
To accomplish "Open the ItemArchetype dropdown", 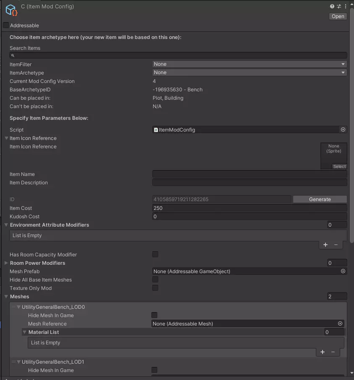I will 250,72.
